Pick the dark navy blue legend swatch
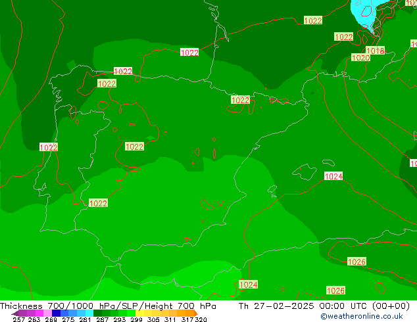This screenshot has height=322, width=417. coord(56,313)
